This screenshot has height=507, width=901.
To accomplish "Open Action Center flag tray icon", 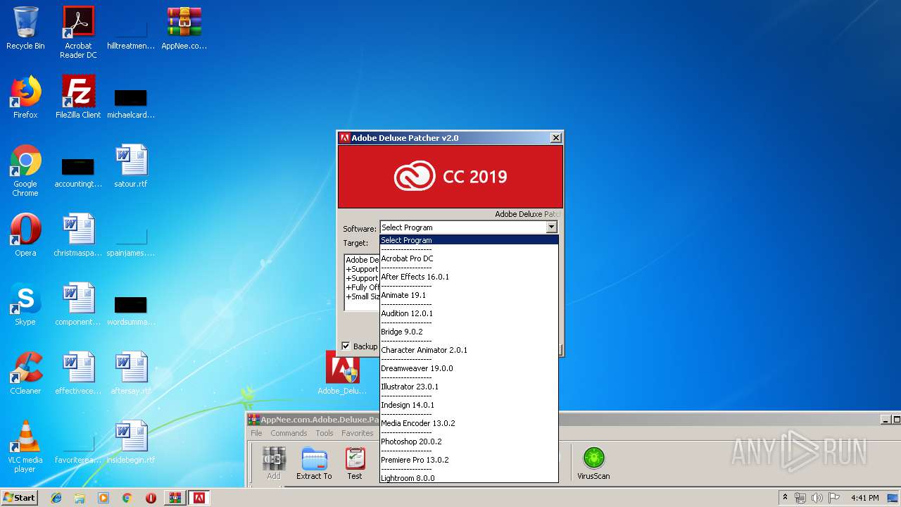I will pos(833,498).
